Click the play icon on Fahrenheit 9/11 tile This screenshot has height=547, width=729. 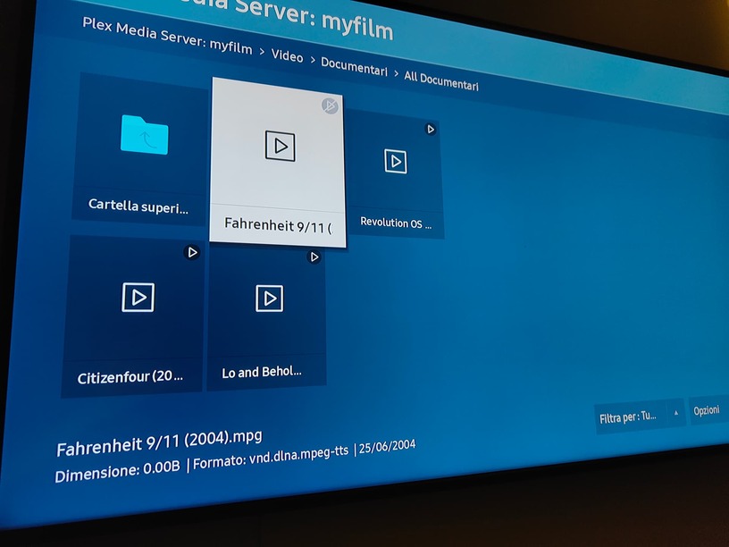[280, 146]
